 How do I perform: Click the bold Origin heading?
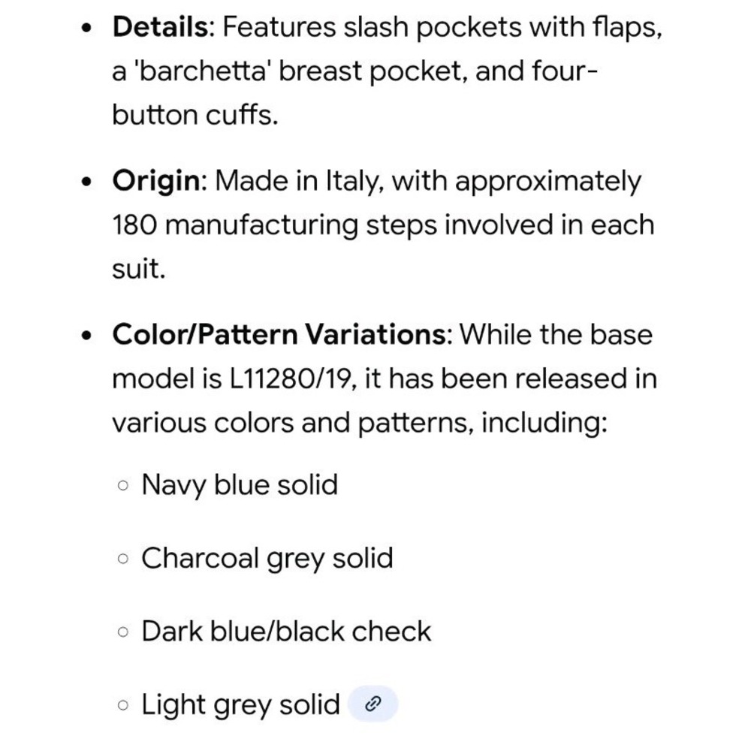tap(156, 182)
